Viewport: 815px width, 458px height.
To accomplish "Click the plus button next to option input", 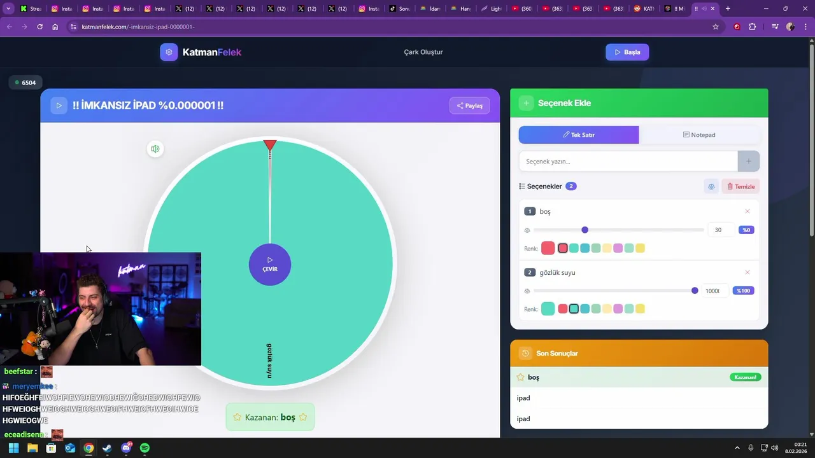I will (748, 162).
